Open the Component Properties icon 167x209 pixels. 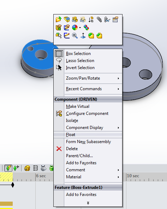pos(115,19)
